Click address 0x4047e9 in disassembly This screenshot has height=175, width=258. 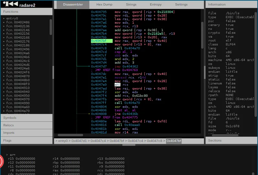[99, 85]
